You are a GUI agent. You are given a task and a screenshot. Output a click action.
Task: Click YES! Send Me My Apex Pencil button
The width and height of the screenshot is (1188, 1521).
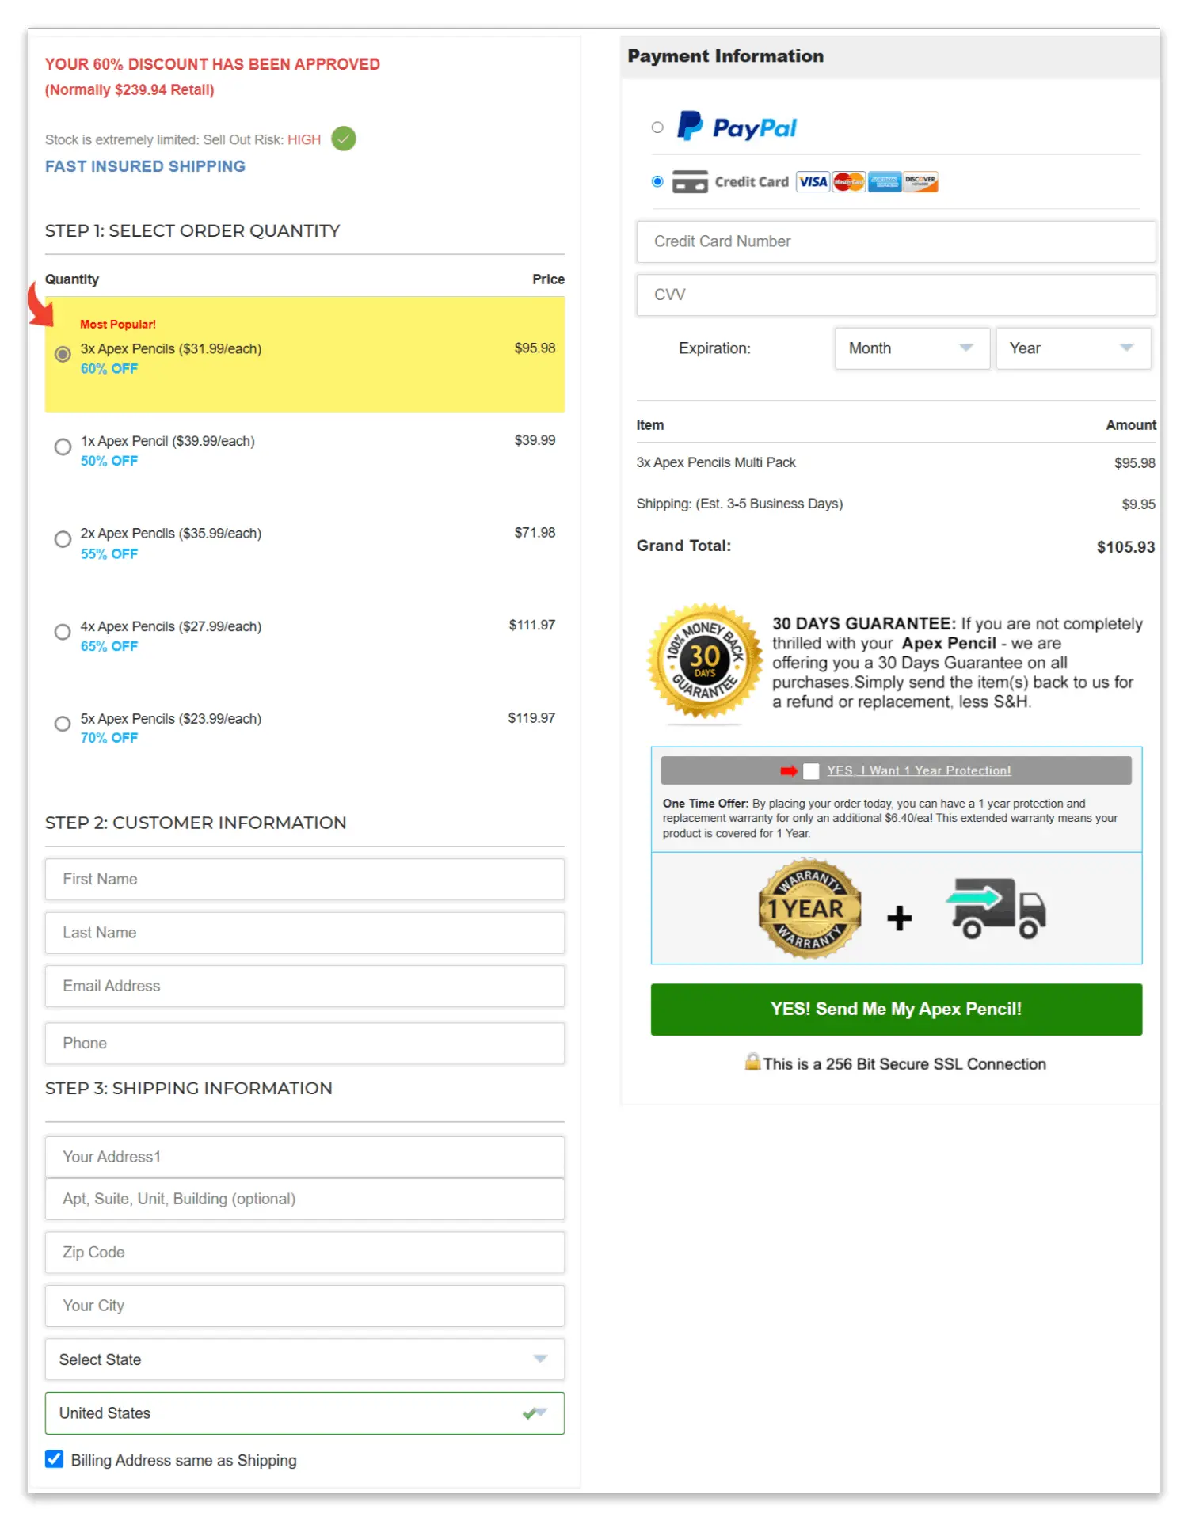(896, 1010)
